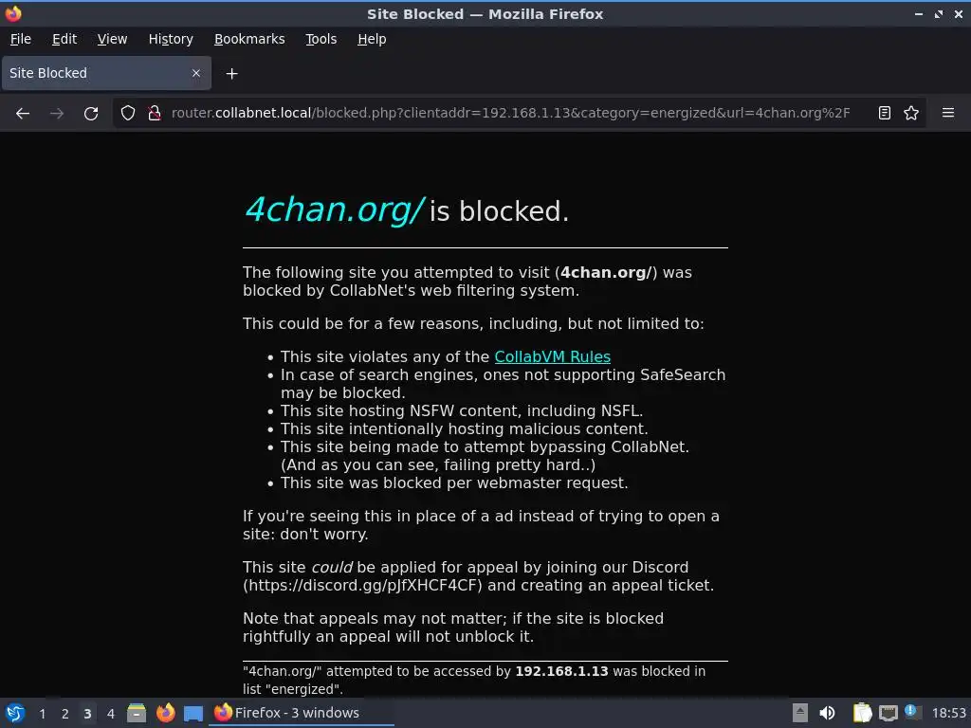Open the Edit menu
Screen dimensions: 971x728
tap(64, 39)
